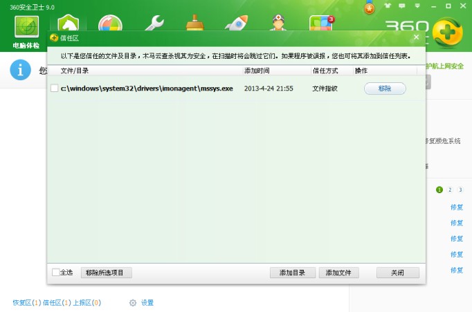The width and height of the screenshot is (472, 312).
Task: Open the 电脑体检 radar icon tab
Action: 26,29
